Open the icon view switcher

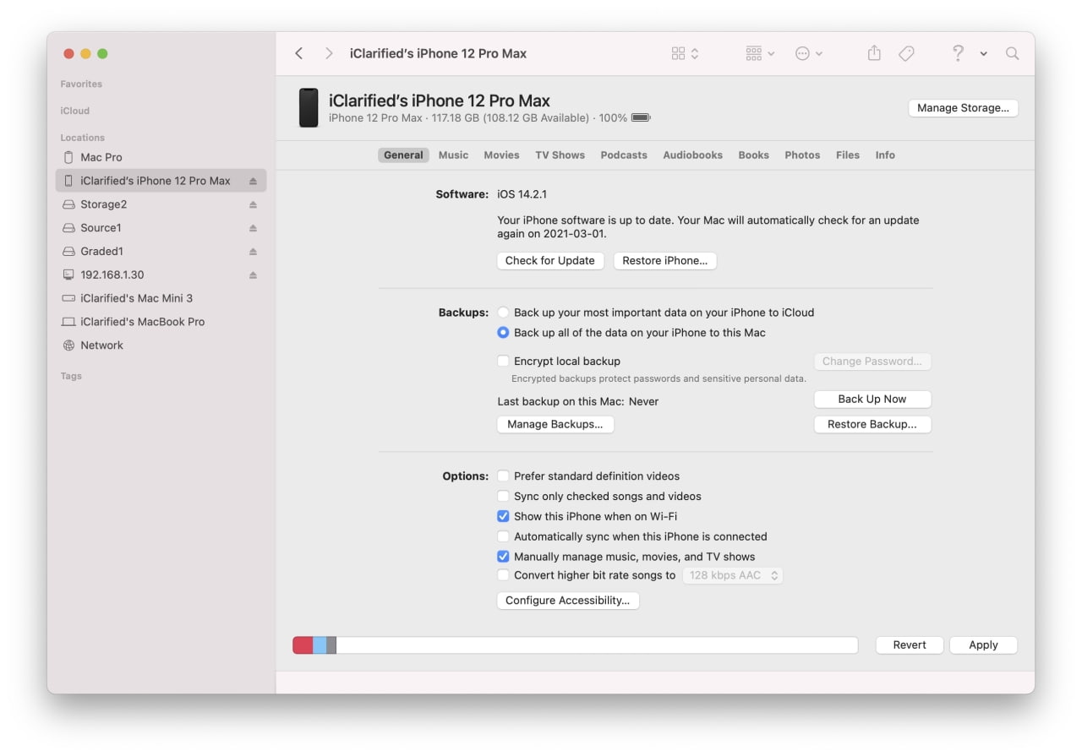click(x=685, y=53)
